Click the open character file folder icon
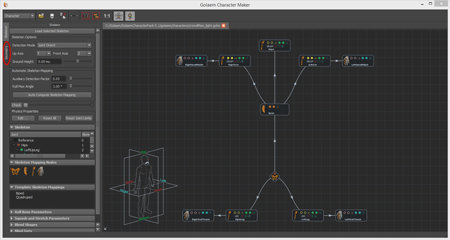The width and height of the screenshot is (450, 240). pos(41,16)
